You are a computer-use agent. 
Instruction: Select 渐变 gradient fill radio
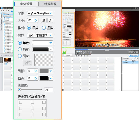point(20,49)
